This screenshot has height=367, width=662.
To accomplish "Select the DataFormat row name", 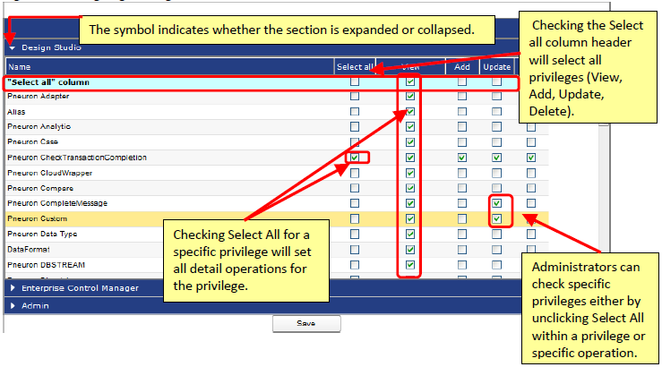I will click(x=29, y=250).
